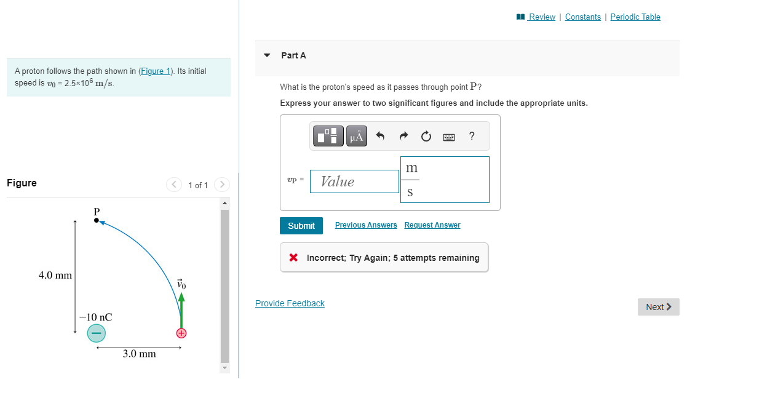Screen dimensions: 762x398
Task: Click the right figure navigation arrow
Action: [x=221, y=184]
